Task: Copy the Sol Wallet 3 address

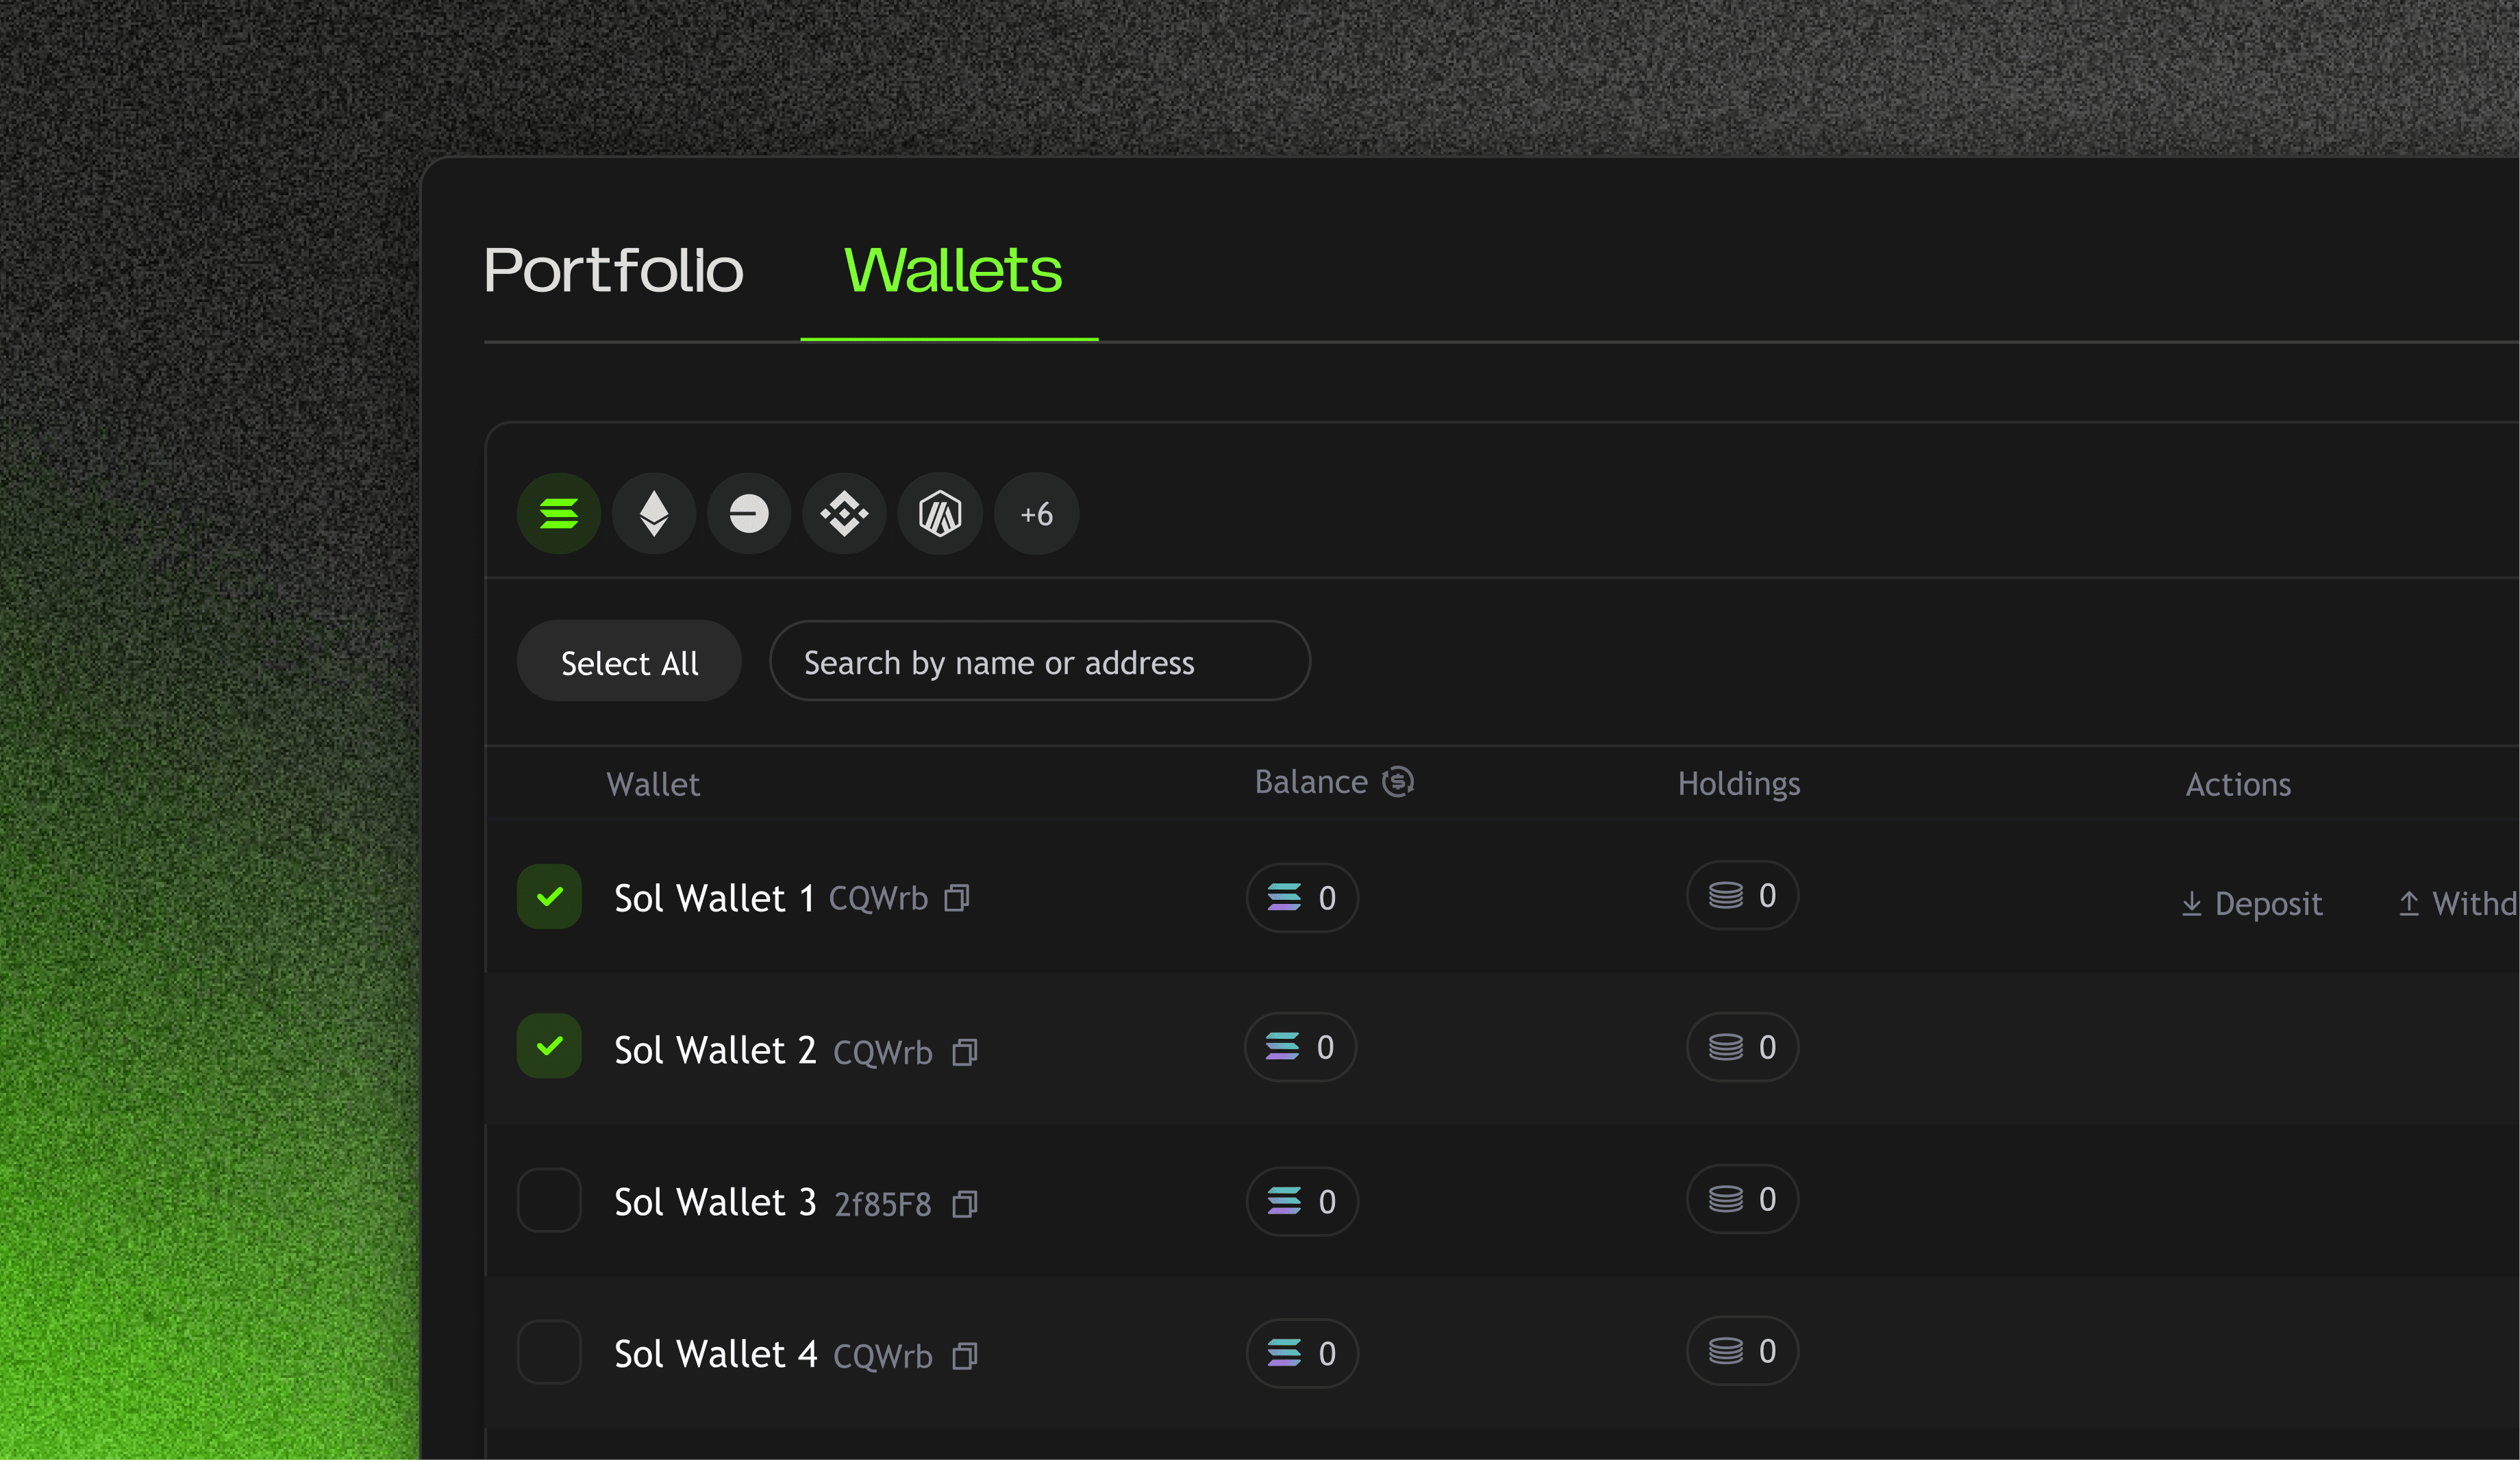Action: click(x=964, y=1204)
